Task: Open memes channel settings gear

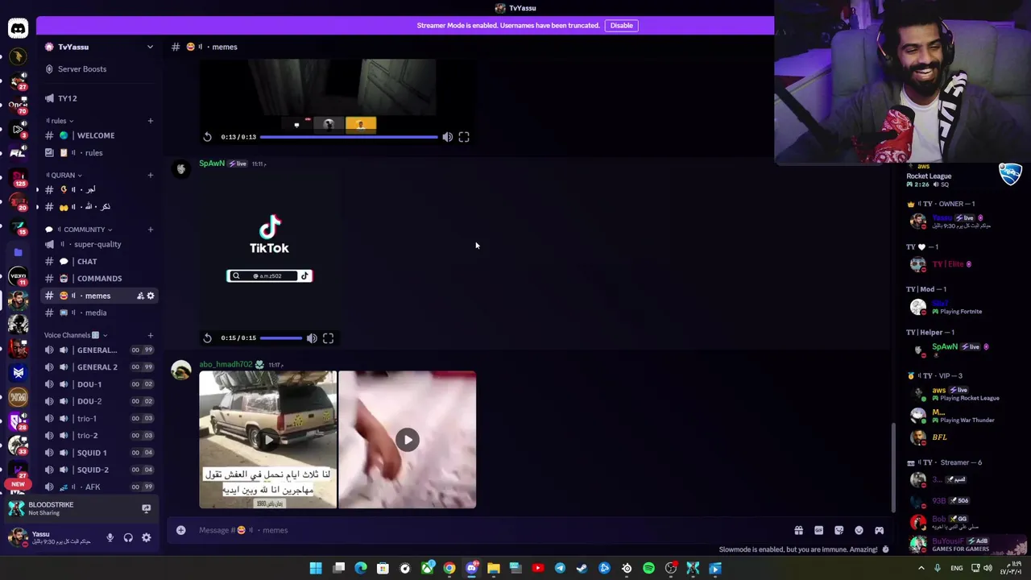Action: pos(151,296)
